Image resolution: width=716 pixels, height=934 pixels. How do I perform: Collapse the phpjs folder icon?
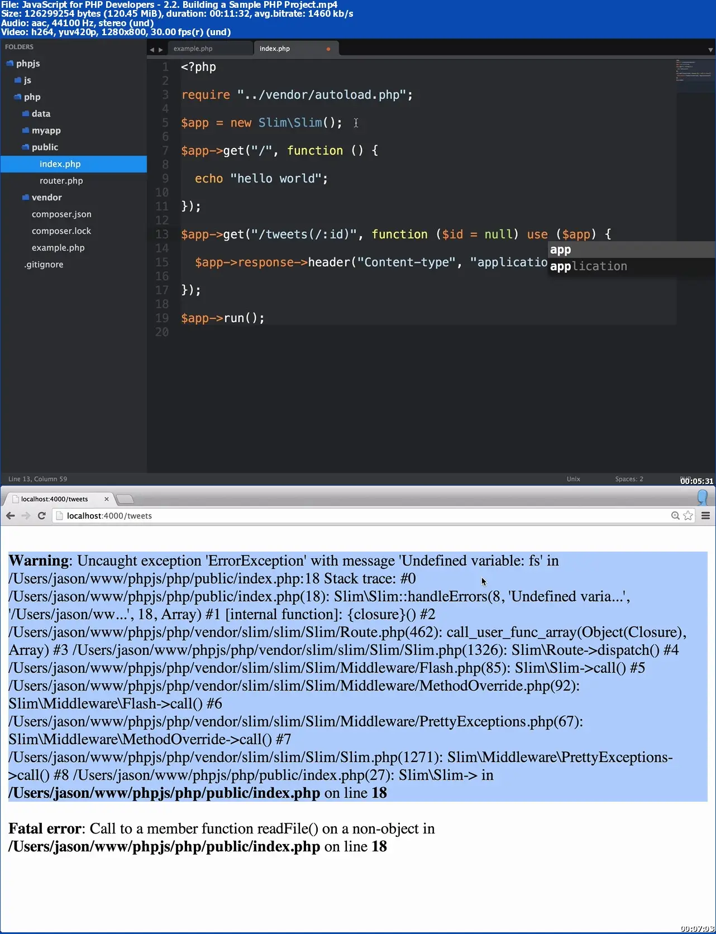pyautogui.click(x=9, y=64)
